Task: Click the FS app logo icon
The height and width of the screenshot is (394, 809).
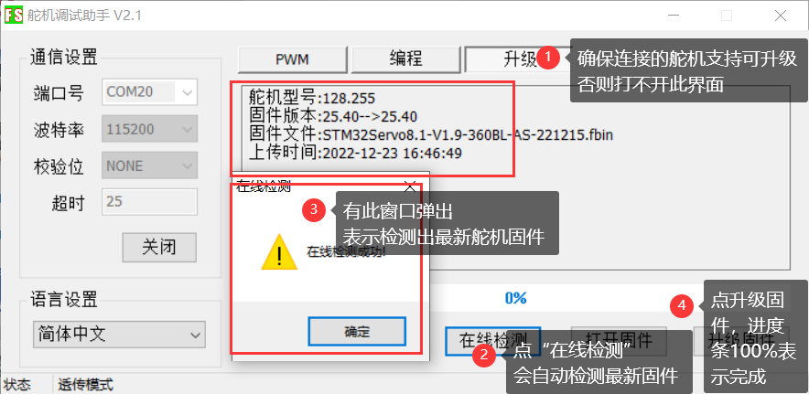Action: tap(14, 16)
